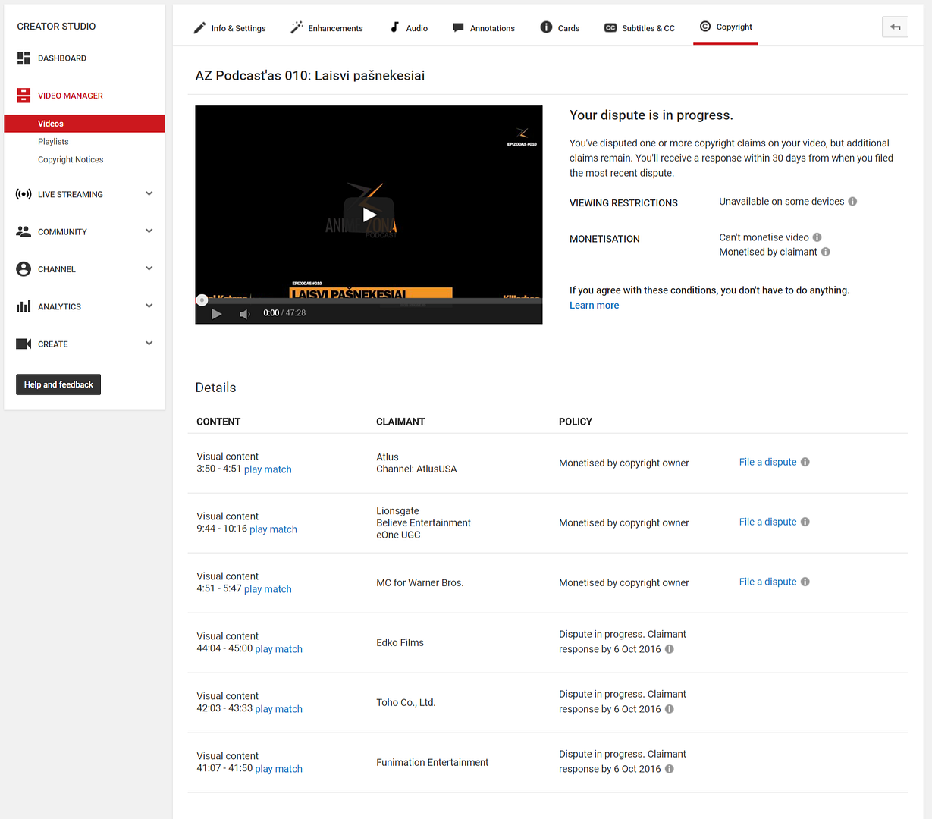932x819 pixels.
Task: Play match for 42:03 - 43:33 segment
Action: [278, 709]
